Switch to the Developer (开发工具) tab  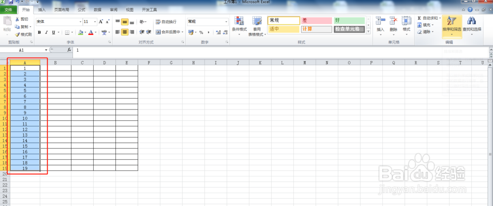pyautogui.click(x=149, y=10)
